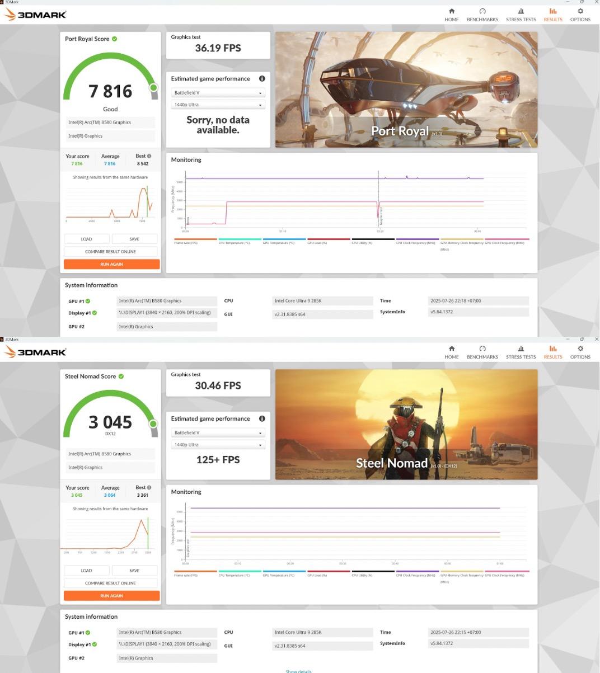Open 1440p Ultra dropdown in Port Royal window
Image resolution: width=600 pixels, height=673 pixels.
tap(218, 105)
